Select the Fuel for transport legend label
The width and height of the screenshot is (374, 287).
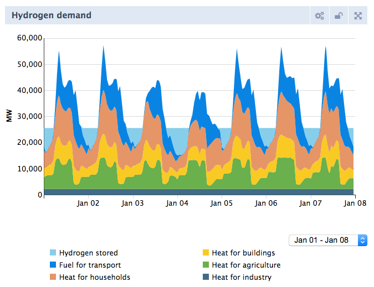(90, 265)
